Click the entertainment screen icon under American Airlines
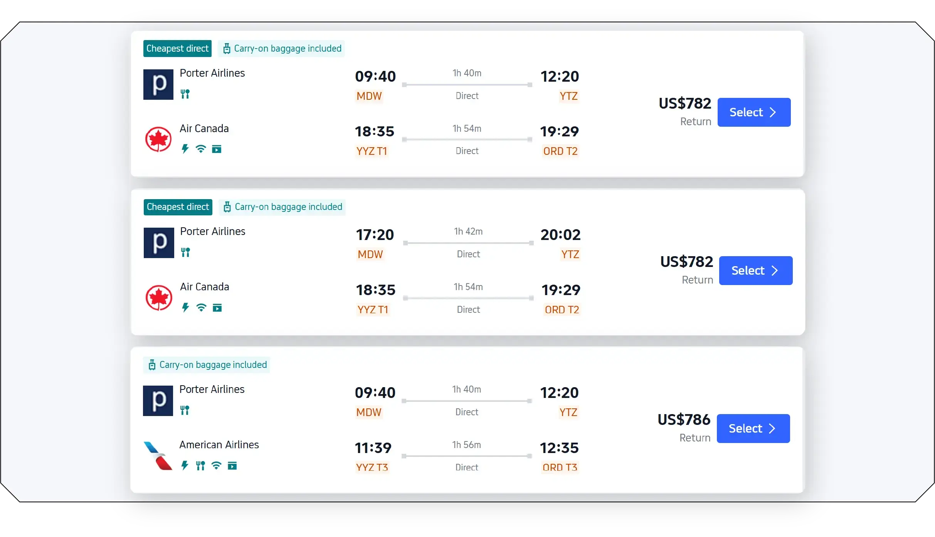This screenshot has width=935, height=537. click(x=232, y=466)
